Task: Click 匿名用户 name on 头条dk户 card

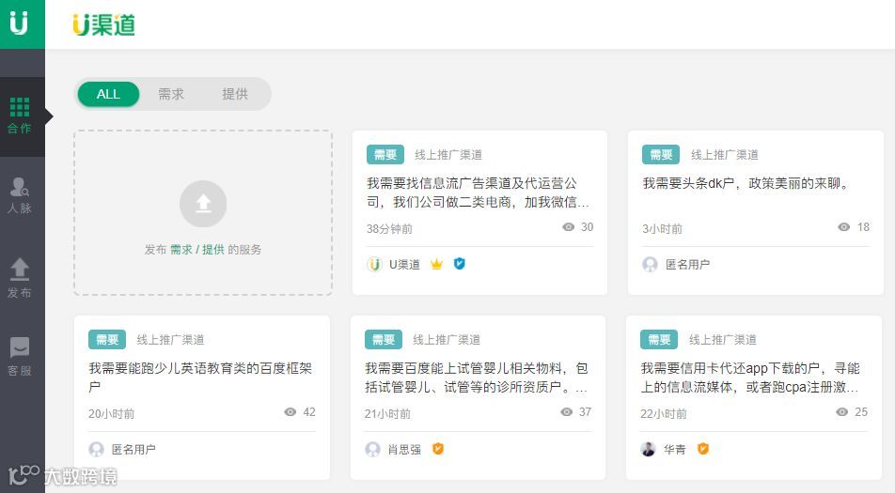Action: pyautogui.click(x=688, y=265)
